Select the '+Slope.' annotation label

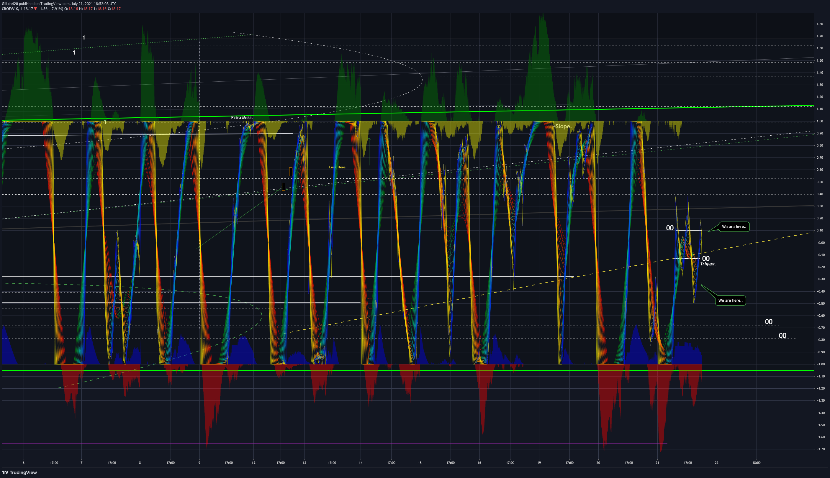[562, 127]
